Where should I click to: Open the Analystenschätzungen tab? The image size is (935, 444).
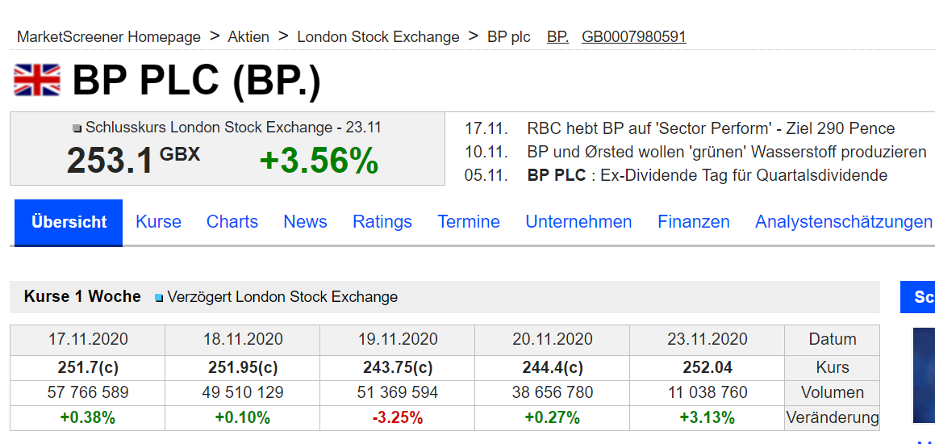coord(843,222)
